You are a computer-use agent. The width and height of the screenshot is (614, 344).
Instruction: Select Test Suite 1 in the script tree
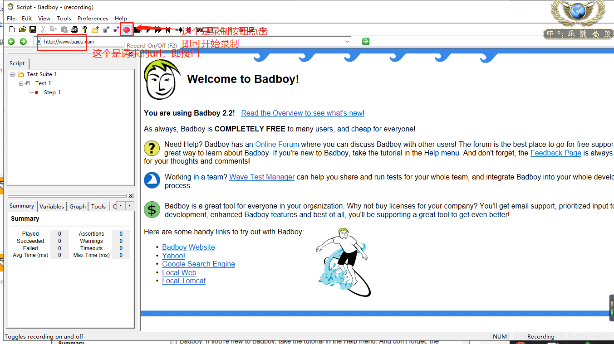(42, 74)
